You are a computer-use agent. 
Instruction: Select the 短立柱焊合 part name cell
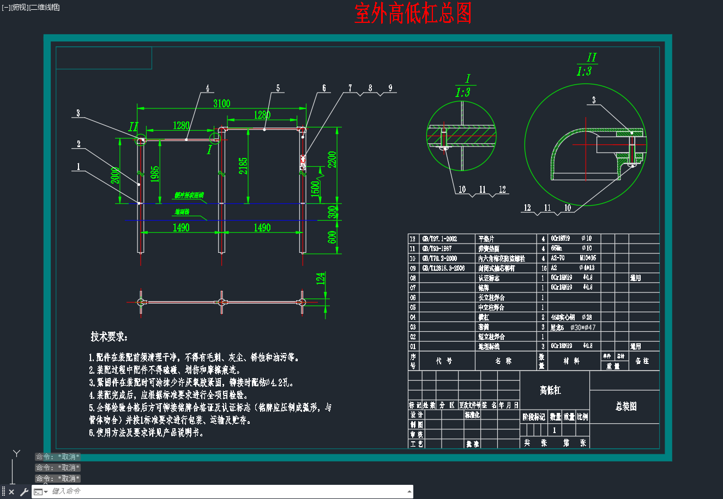click(491, 337)
